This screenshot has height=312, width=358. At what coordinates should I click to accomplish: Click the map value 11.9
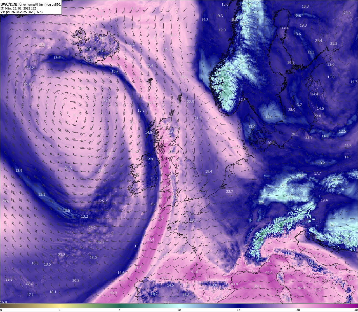coord(325,136)
